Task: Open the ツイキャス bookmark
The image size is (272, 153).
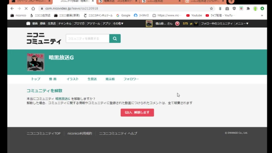Action: [x=142, y=15]
